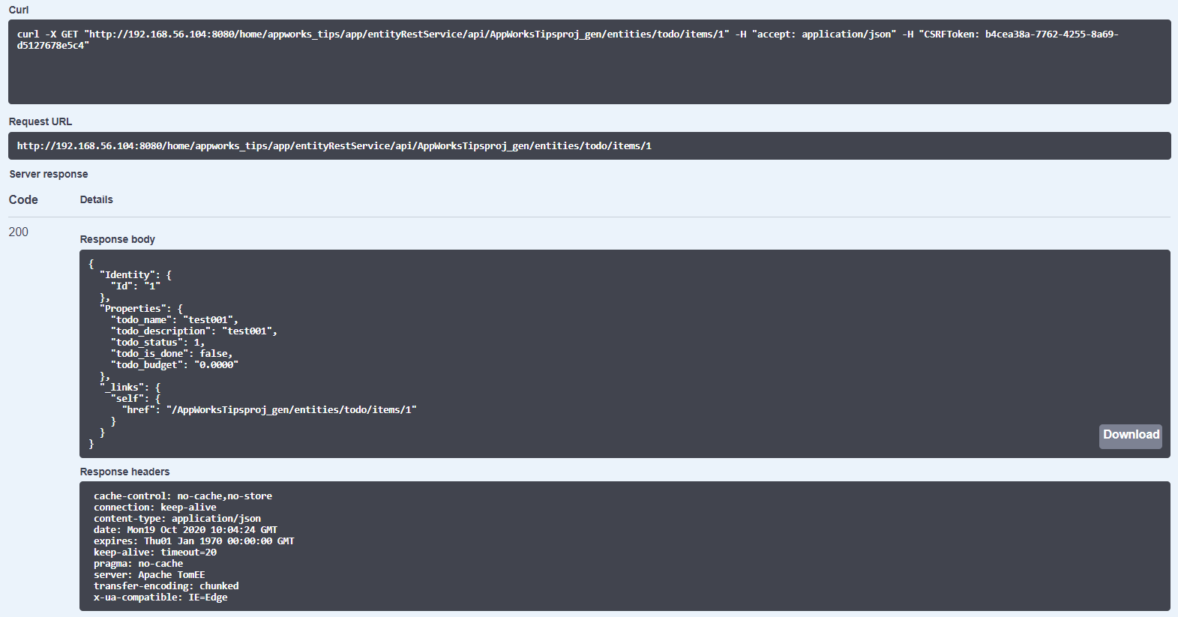Click the expires header line
This screenshot has width=1178, height=617.
(194, 541)
